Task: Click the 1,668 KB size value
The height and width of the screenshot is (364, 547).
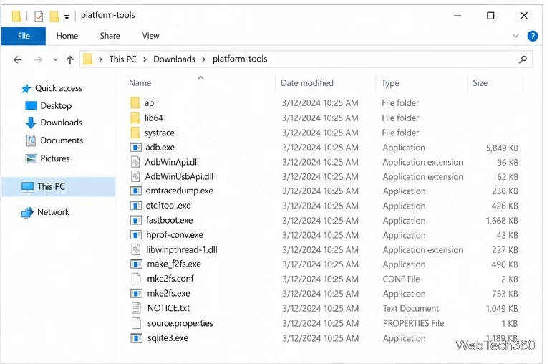Action: (x=502, y=221)
